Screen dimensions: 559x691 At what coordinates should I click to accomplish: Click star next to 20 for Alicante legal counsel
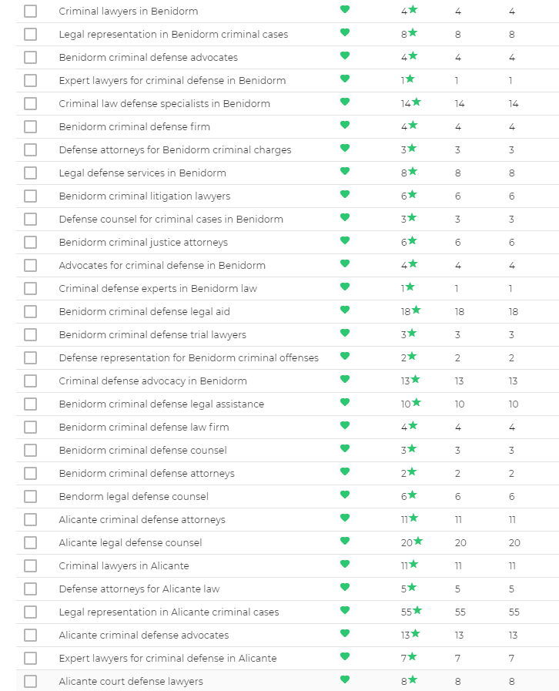click(418, 541)
